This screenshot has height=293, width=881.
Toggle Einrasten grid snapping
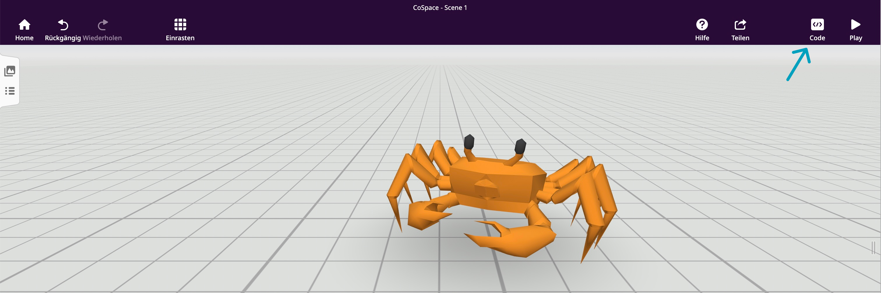[x=180, y=30]
